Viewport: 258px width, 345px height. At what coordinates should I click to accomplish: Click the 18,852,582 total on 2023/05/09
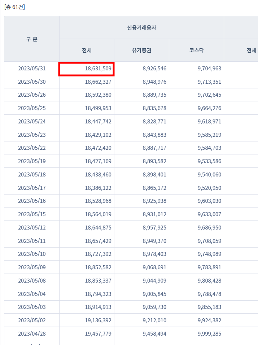[x=98, y=267]
